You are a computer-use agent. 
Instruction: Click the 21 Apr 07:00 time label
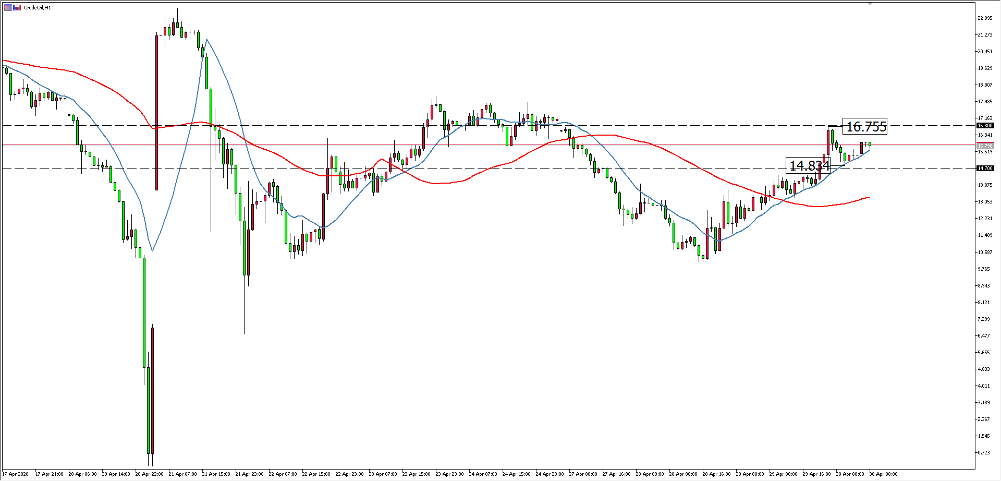pyautogui.click(x=182, y=474)
